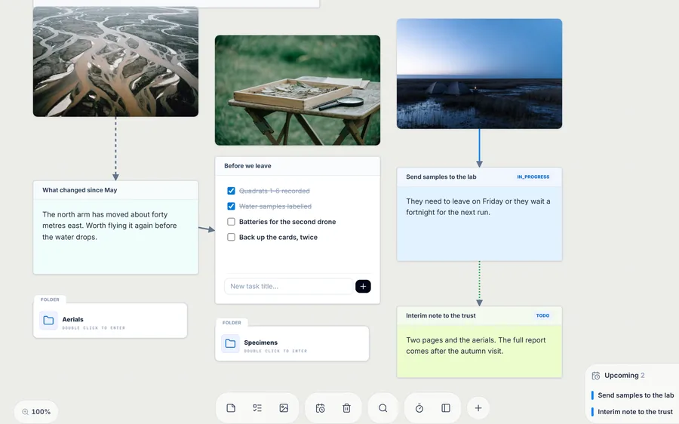Add a new note card from toolbar
Image resolution: width=679 pixels, height=424 pixels.
(231, 408)
